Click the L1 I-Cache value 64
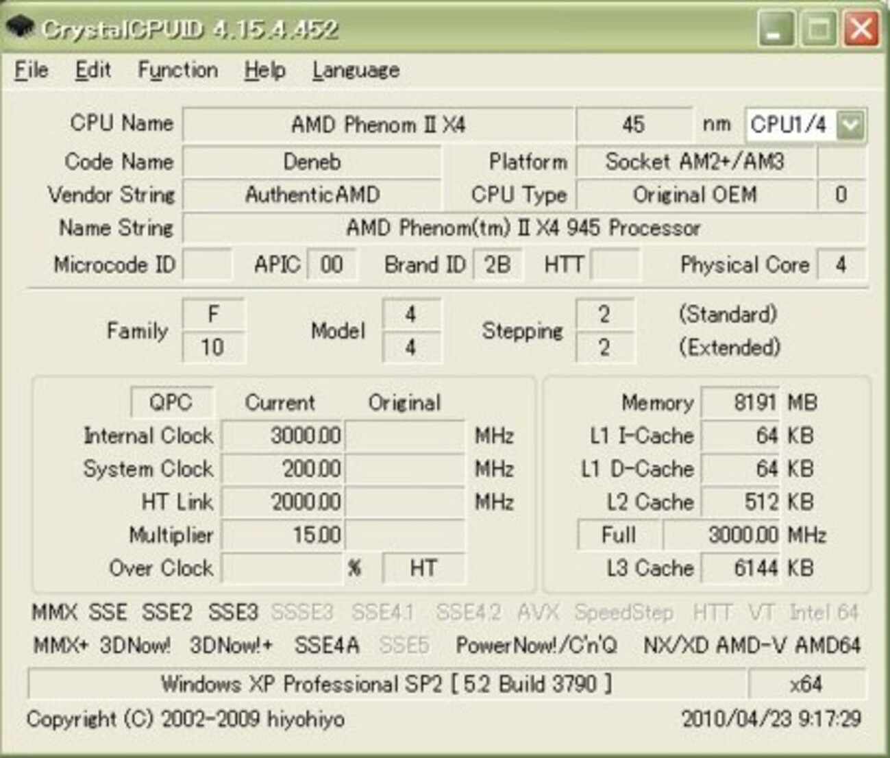This screenshot has height=758, width=890. pyautogui.click(x=741, y=435)
